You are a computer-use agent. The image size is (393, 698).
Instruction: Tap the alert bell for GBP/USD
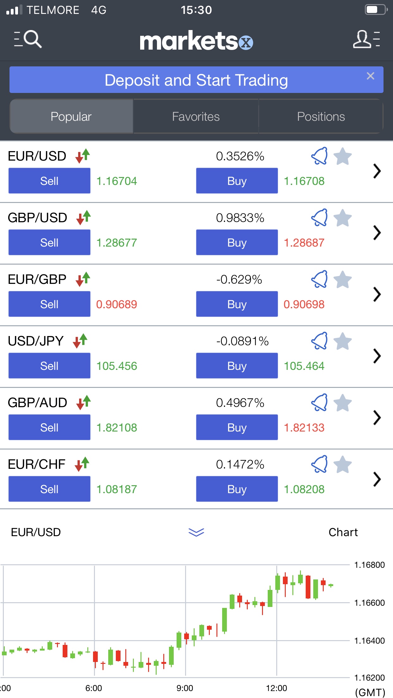coord(319,217)
